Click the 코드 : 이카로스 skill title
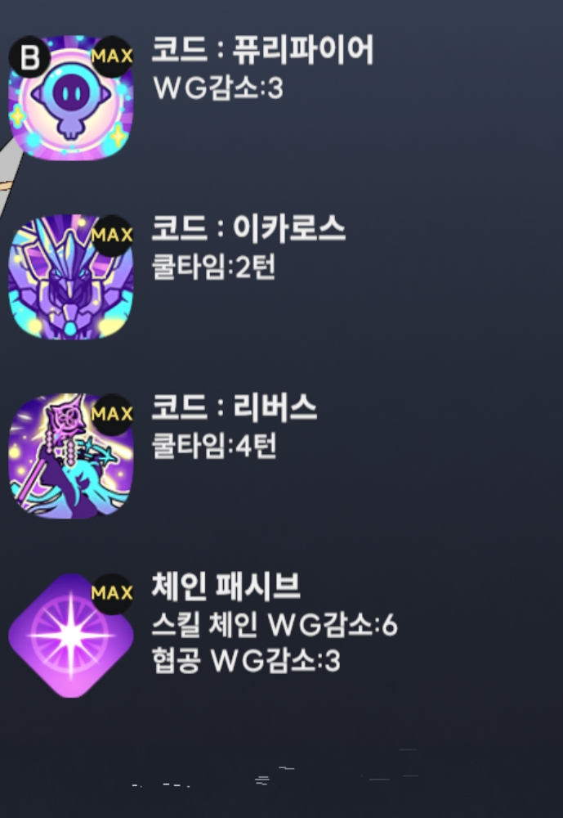 [x=248, y=229]
